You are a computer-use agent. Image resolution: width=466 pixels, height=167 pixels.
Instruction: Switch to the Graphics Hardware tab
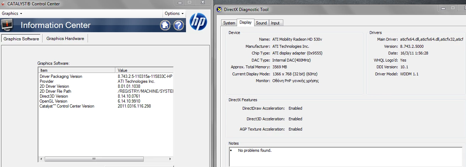65,39
